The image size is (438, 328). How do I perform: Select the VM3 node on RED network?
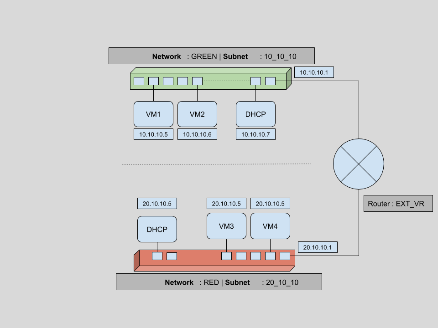click(226, 225)
